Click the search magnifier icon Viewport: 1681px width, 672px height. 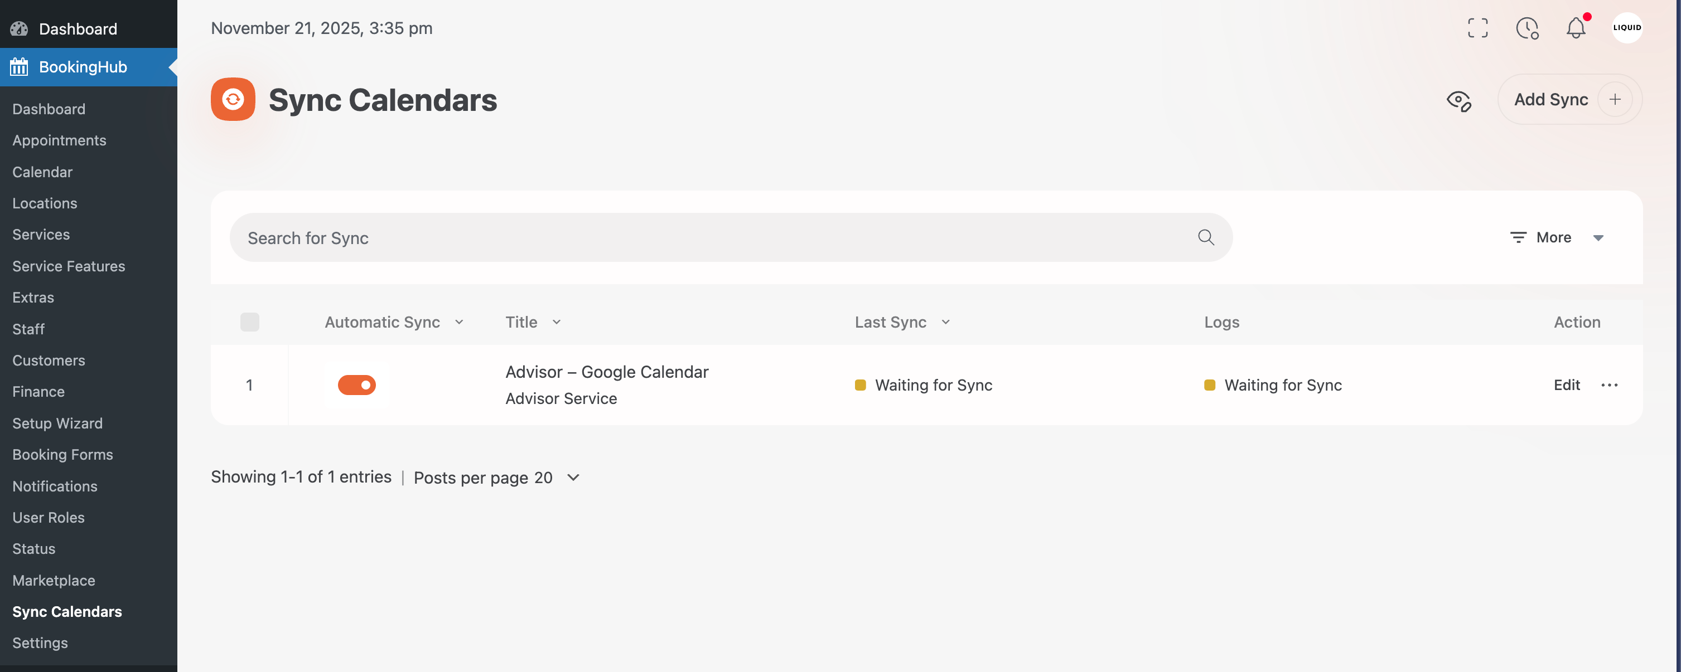point(1205,237)
